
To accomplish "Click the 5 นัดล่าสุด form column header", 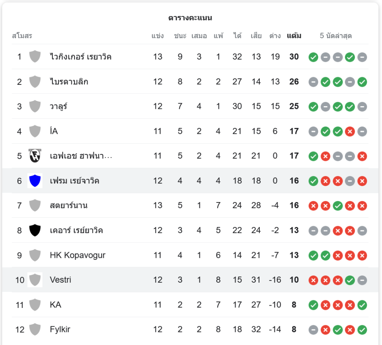I will click(x=336, y=36).
